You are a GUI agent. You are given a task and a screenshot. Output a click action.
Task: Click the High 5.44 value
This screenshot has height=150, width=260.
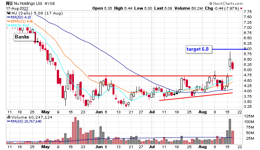[123, 8]
